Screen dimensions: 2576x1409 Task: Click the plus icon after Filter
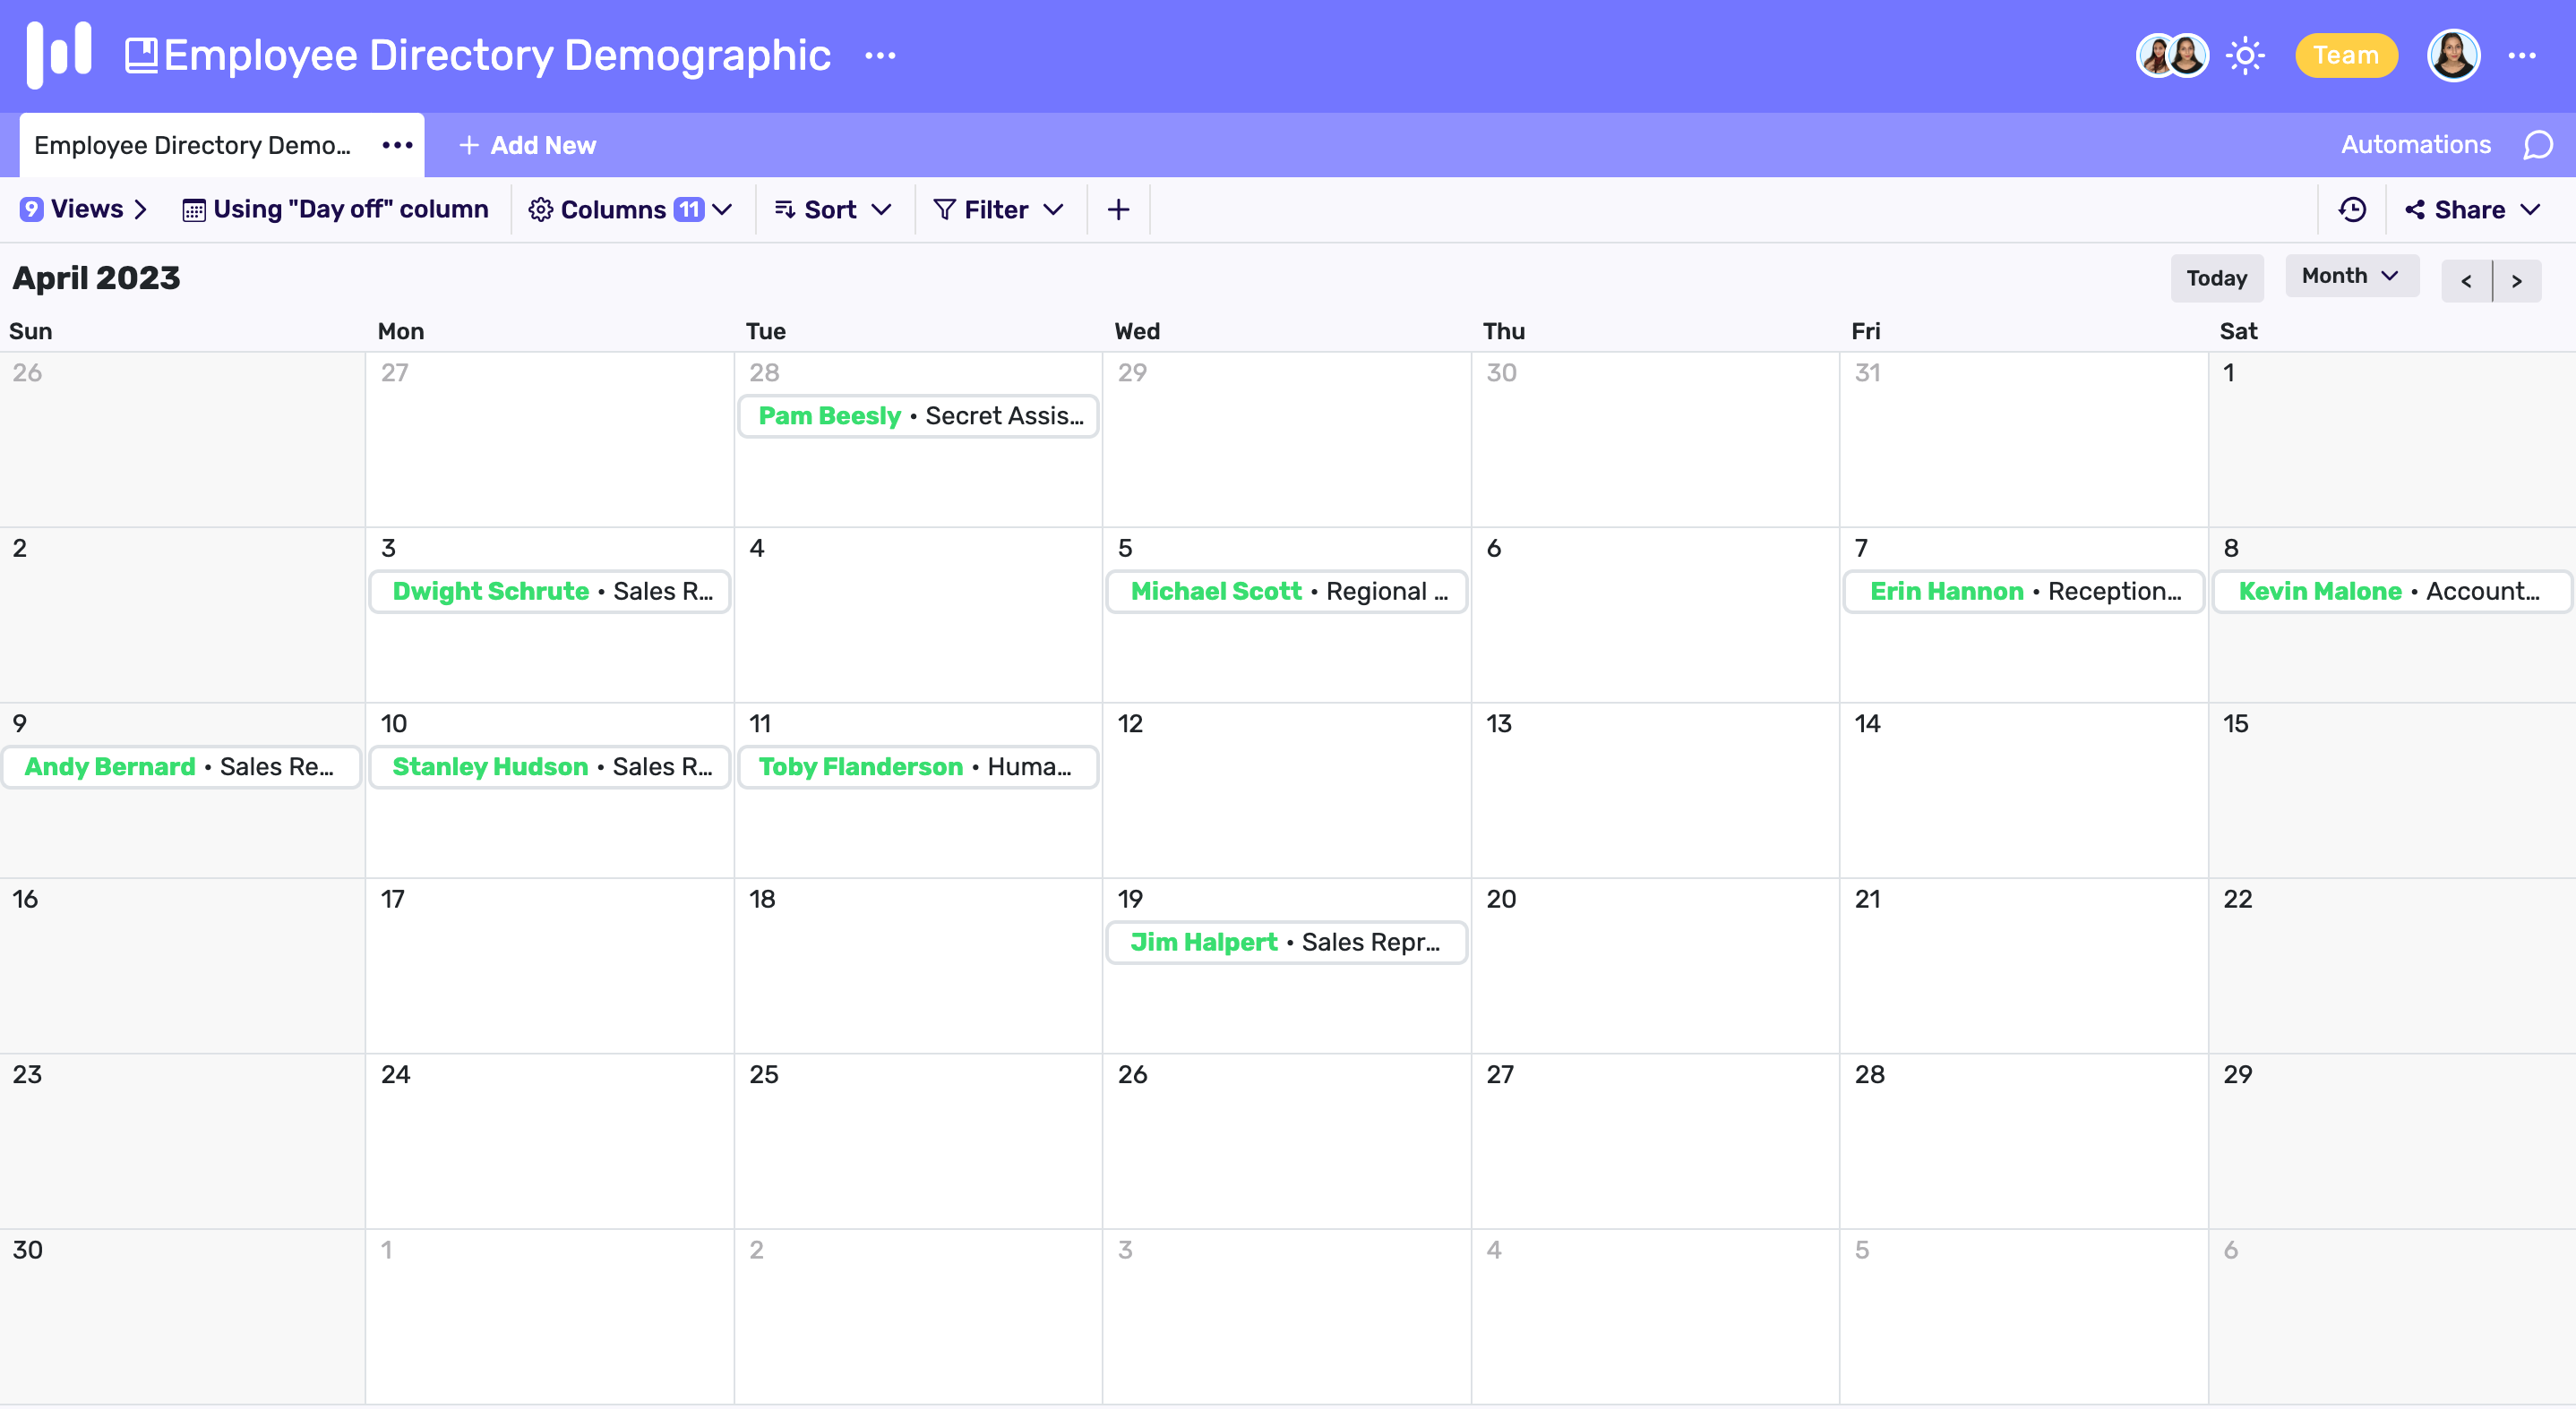pos(1118,209)
